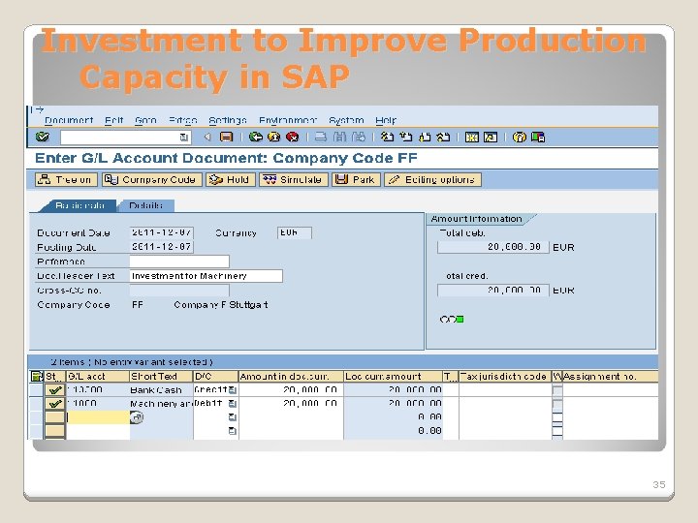Click the table settings icon at grid corner
Viewport: 698px width, 523px height.
pos(37,376)
